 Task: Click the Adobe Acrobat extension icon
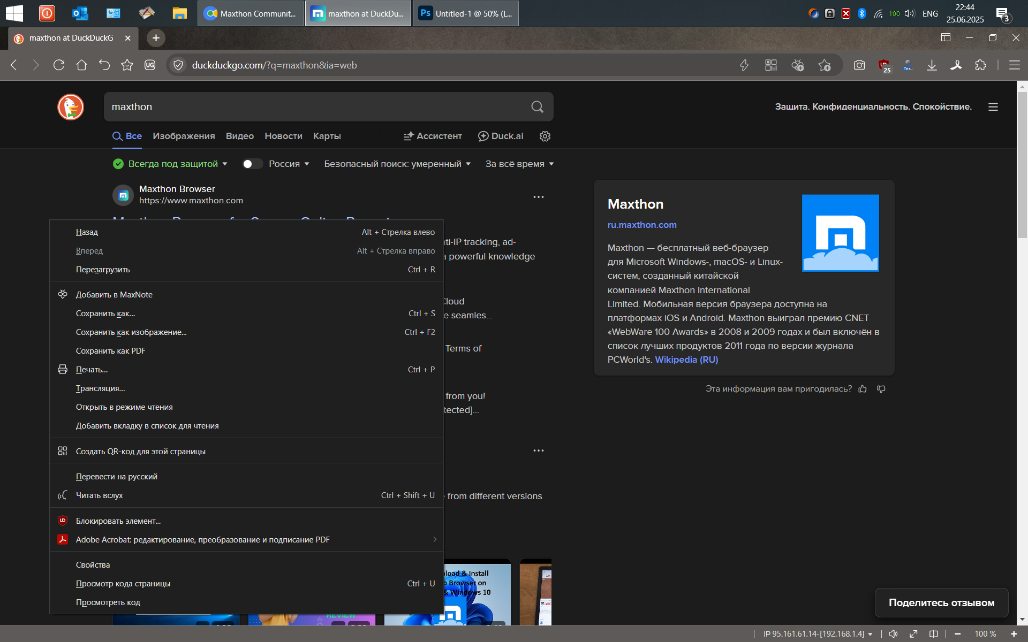click(x=956, y=65)
